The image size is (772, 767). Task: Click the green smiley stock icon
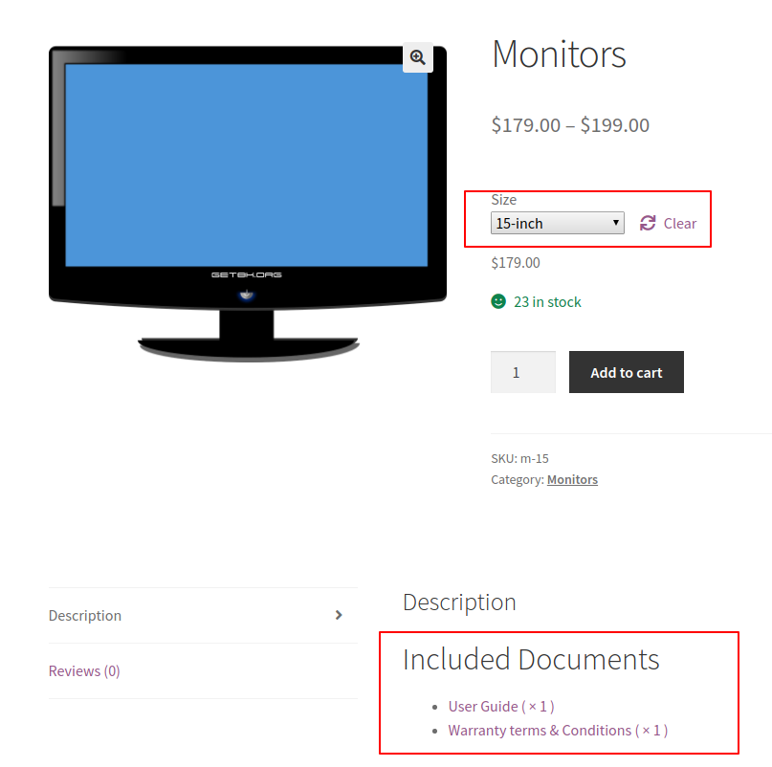tap(498, 301)
